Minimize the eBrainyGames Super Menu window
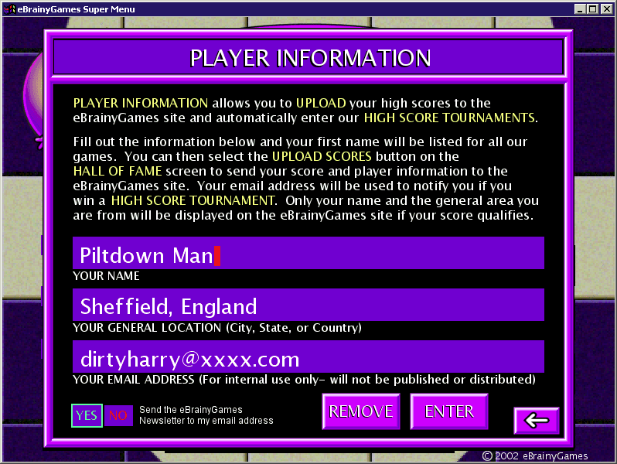This screenshot has height=464, width=617. [580, 9]
